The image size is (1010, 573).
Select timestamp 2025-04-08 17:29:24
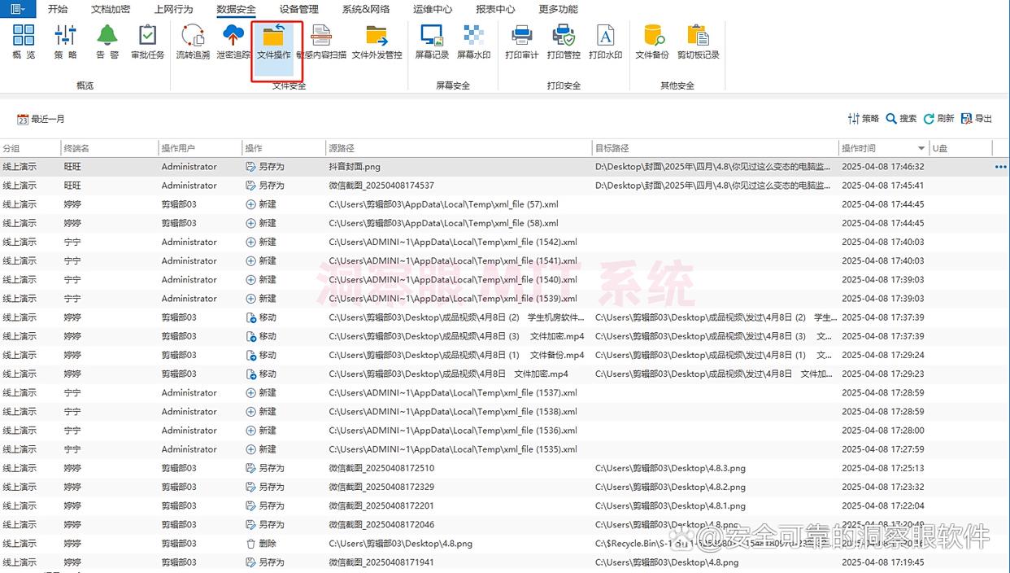(882, 355)
